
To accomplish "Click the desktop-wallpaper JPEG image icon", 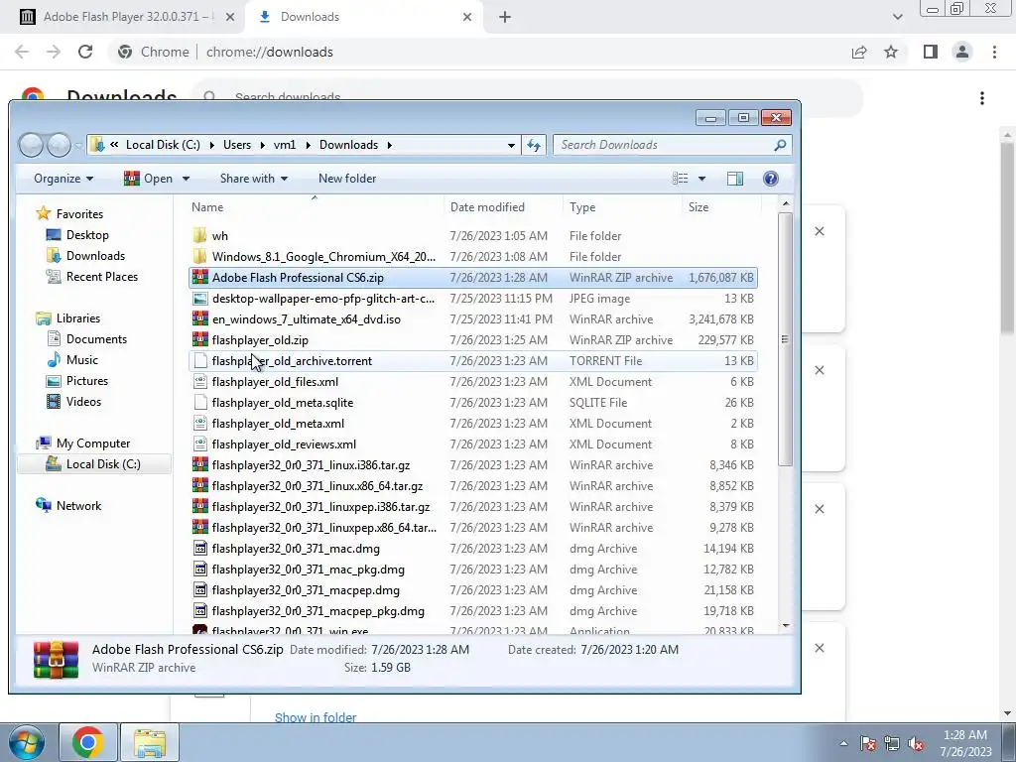I will pos(200,298).
